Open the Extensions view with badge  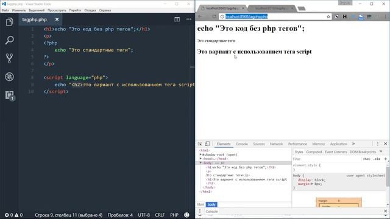click(x=10, y=96)
